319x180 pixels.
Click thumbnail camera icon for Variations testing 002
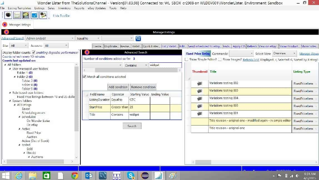(x=200, y=83)
